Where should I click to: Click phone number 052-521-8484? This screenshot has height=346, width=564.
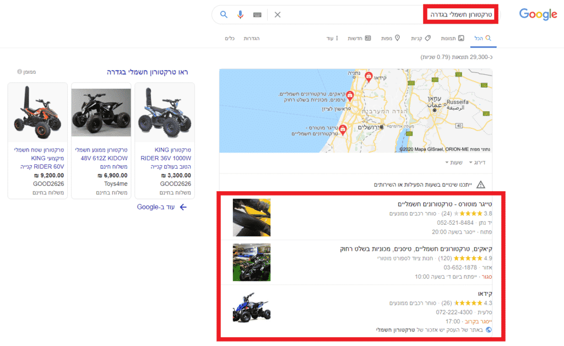coord(455,223)
